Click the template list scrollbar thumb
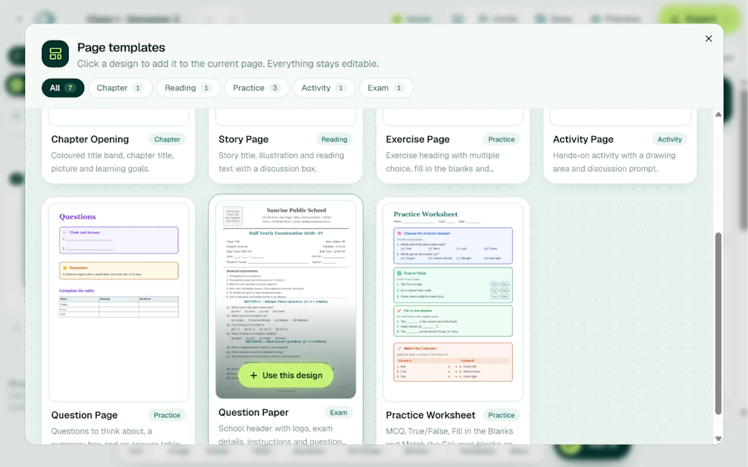 pyautogui.click(x=719, y=323)
